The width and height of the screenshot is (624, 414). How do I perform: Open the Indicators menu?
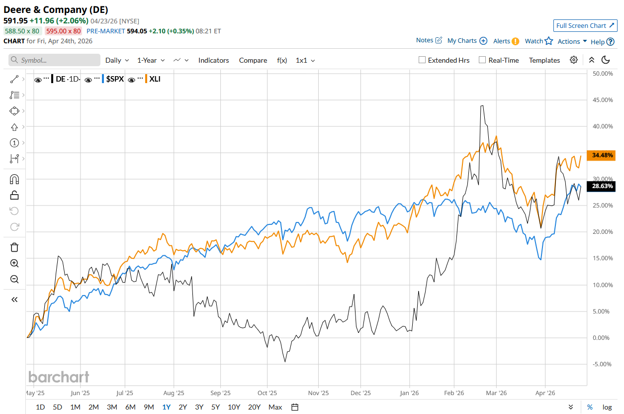213,60
